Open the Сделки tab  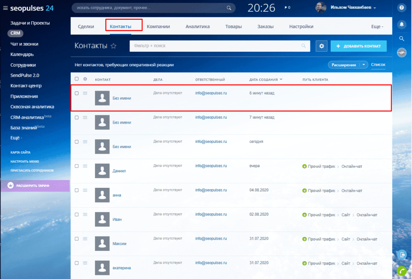(x=86, y=26)
